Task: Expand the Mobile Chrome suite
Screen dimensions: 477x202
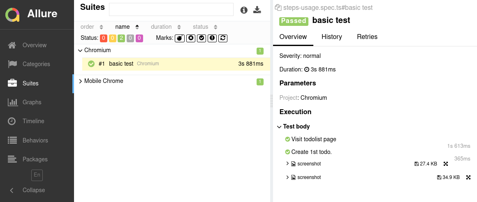Action: point(81,81)
